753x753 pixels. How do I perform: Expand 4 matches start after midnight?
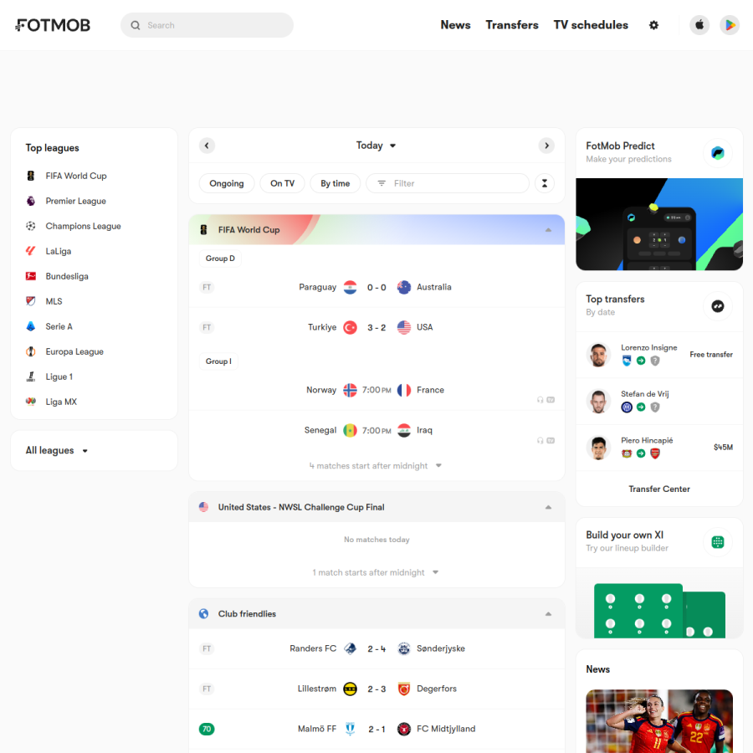(x=376, y=466)
